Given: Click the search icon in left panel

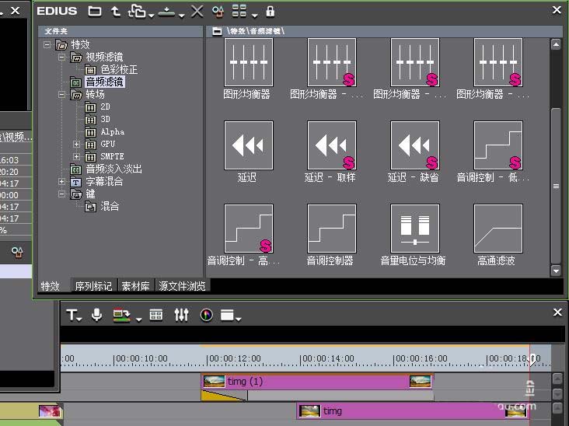Looking at the screenshot, I should coord(17,251).
